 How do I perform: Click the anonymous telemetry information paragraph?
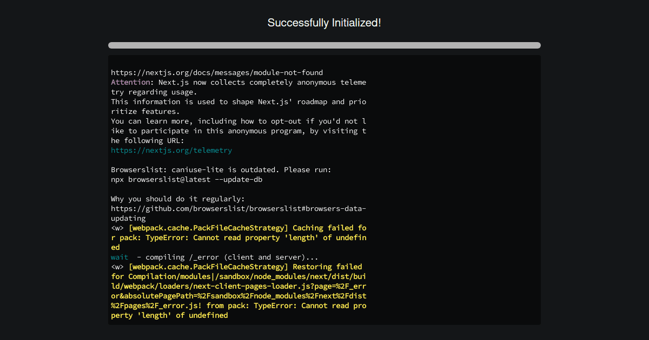click(238, 87)
